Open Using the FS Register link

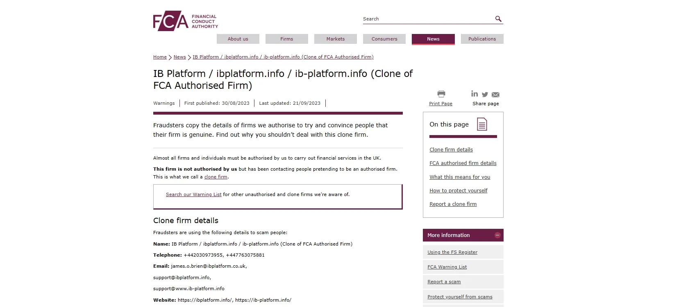[x=452, y=252]
